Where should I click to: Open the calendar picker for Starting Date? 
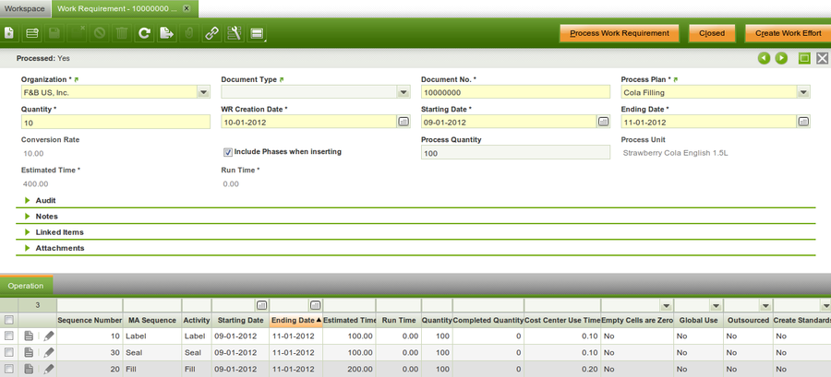click(603, 122)
